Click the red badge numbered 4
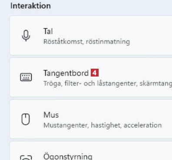 coord(95,73)
